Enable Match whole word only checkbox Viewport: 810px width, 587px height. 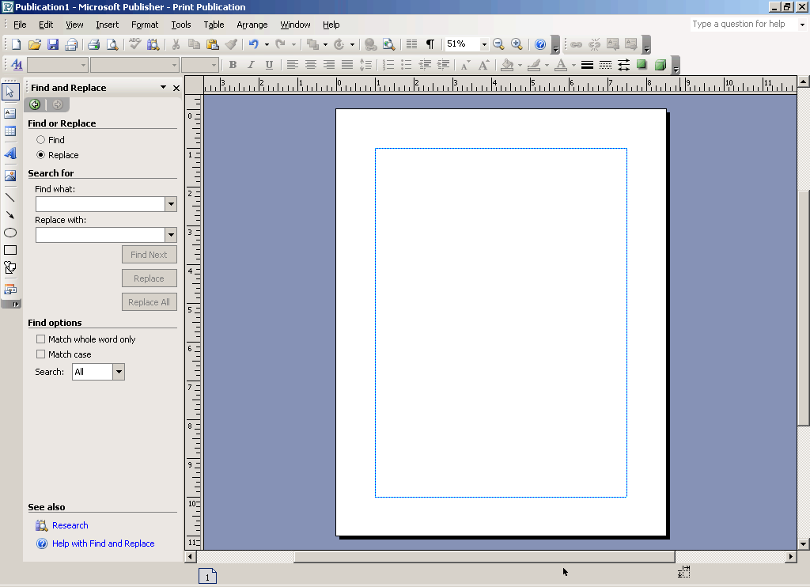tap(41, 339)
